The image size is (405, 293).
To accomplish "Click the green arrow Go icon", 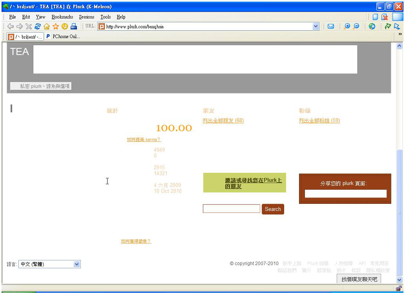I will click(x=388, y=26).
